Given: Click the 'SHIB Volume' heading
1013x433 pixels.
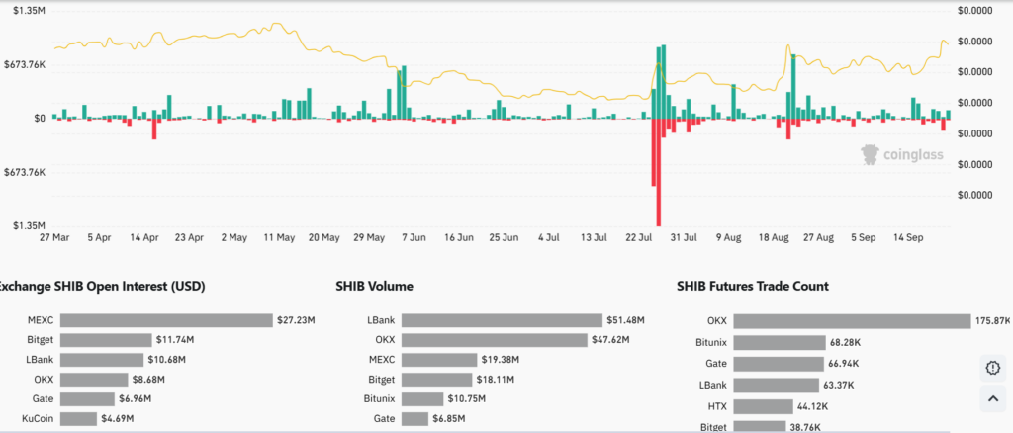Looking at the screenshot, I should (375, 286).
